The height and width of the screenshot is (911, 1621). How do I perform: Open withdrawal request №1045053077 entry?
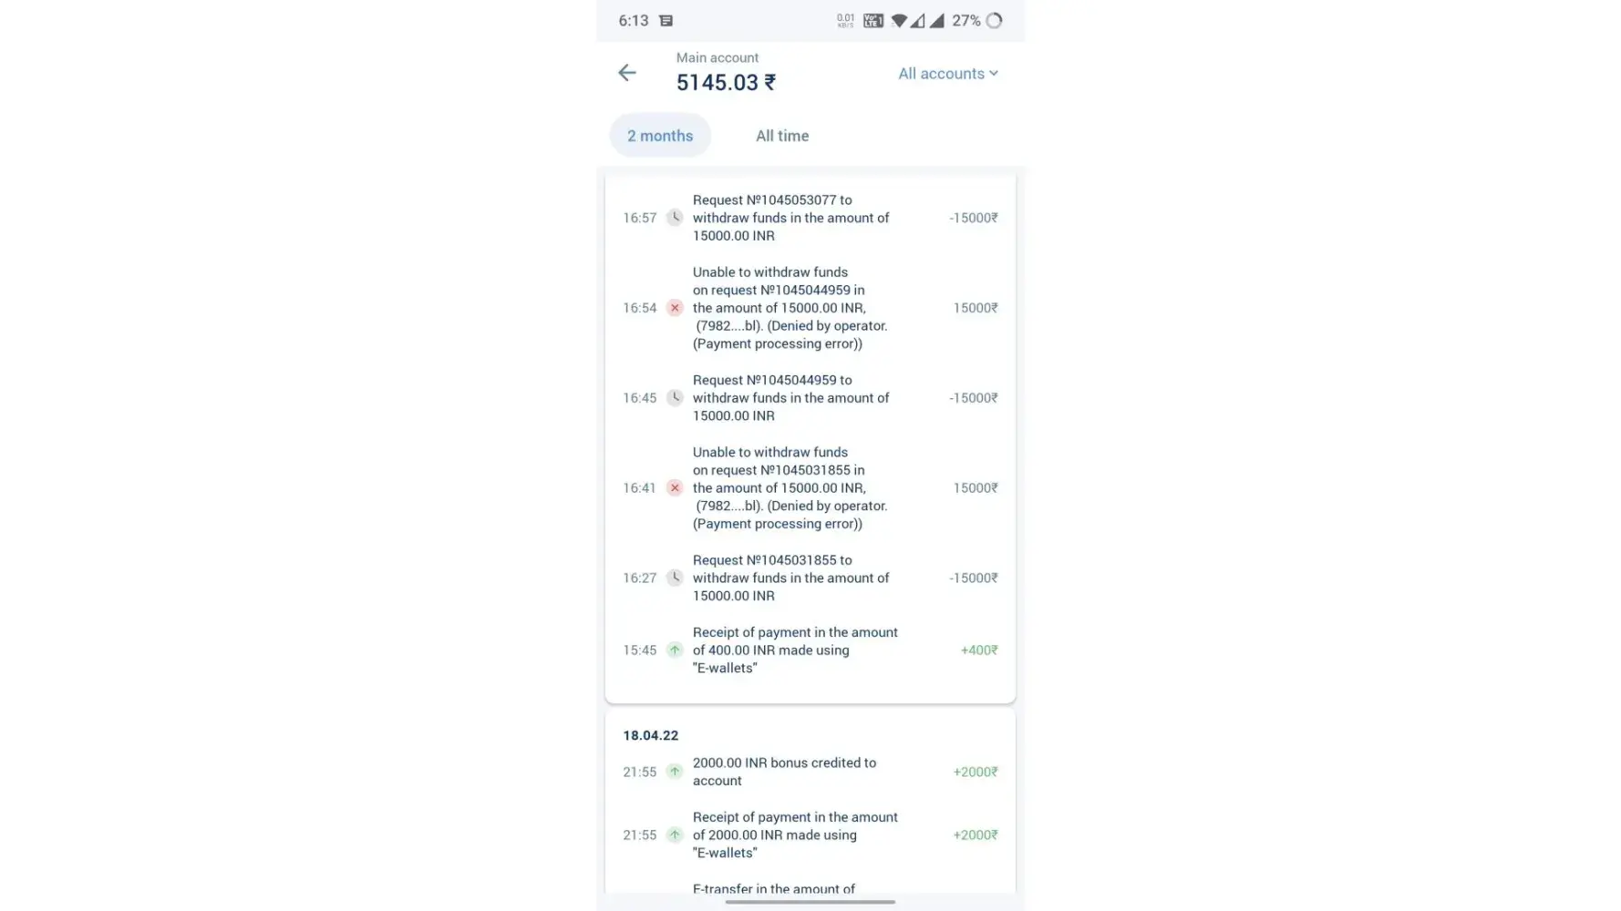point(790,218)
